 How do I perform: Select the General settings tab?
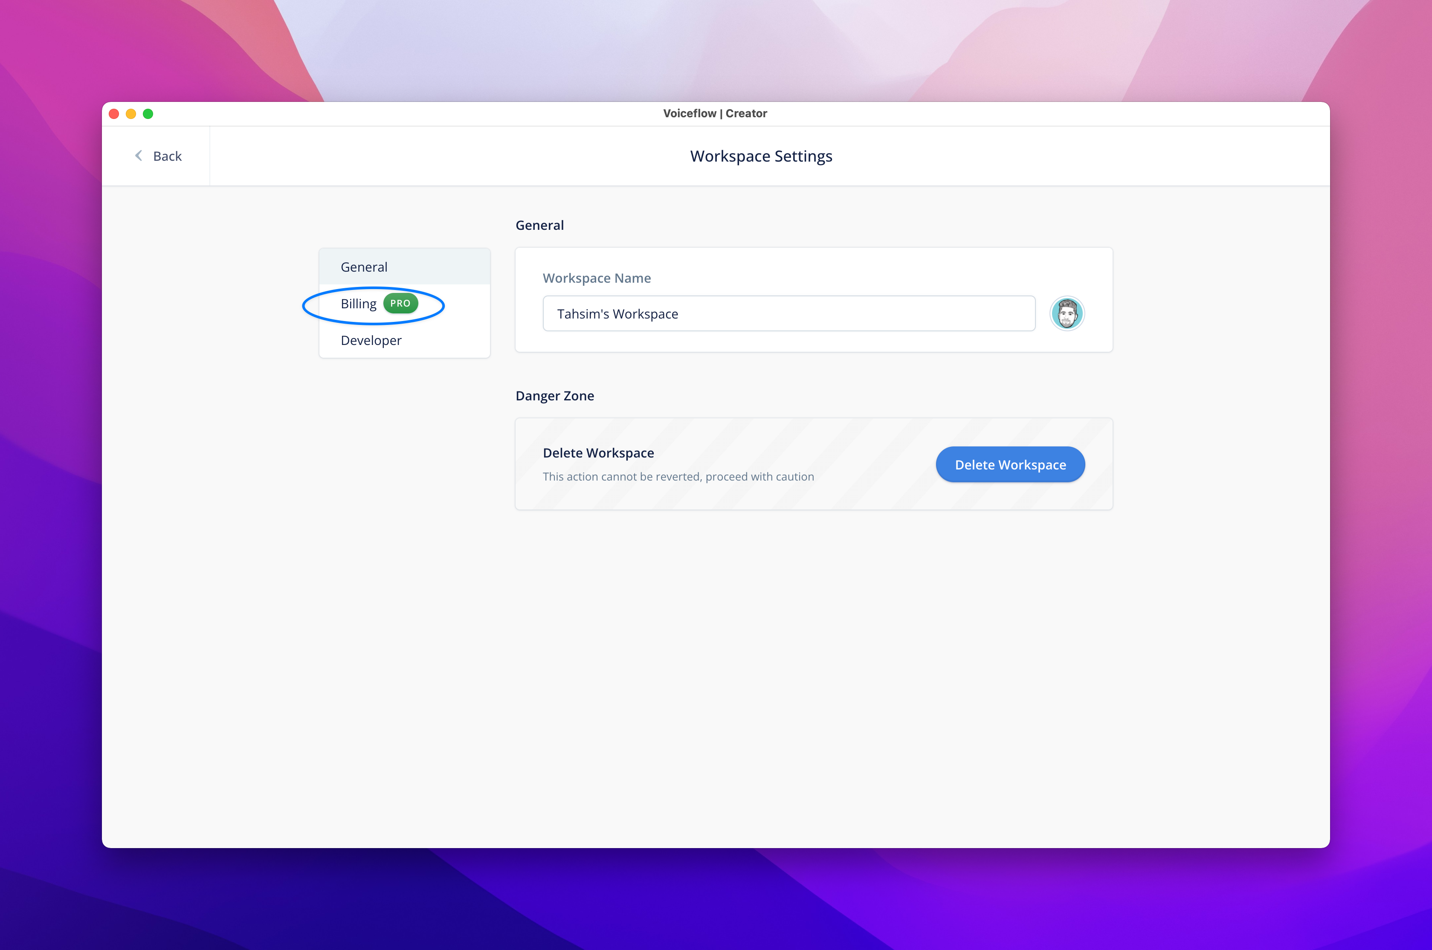tap(405, 266)
